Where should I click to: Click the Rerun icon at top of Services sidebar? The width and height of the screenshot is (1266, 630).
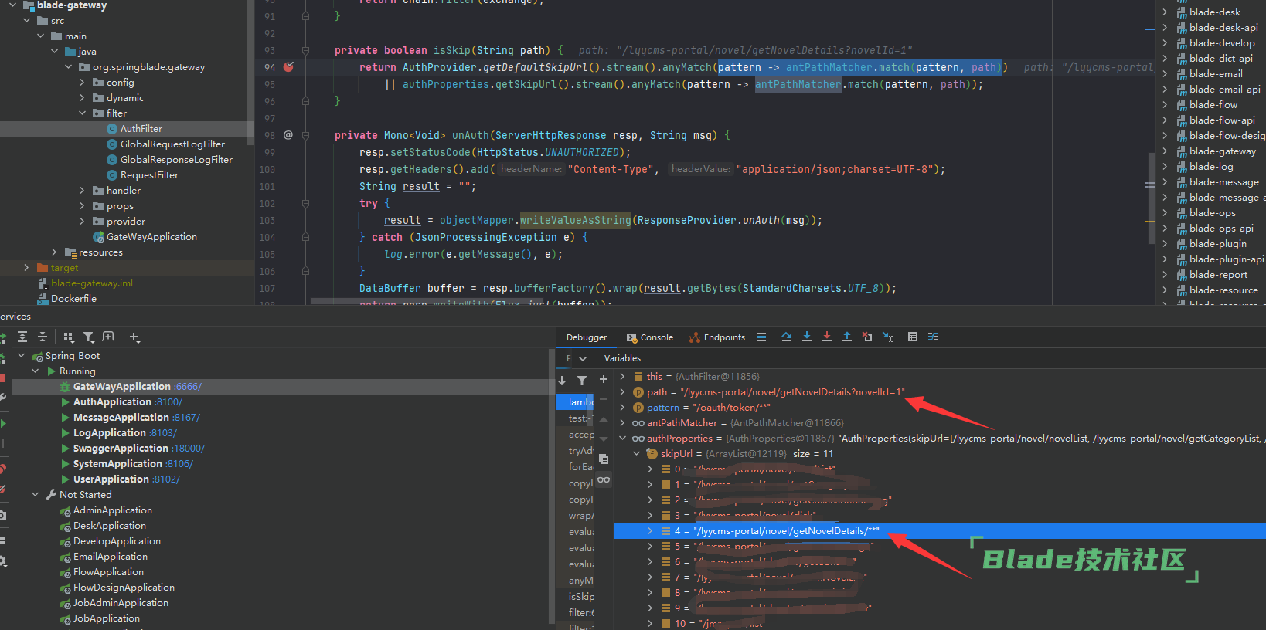pos(2,337)
